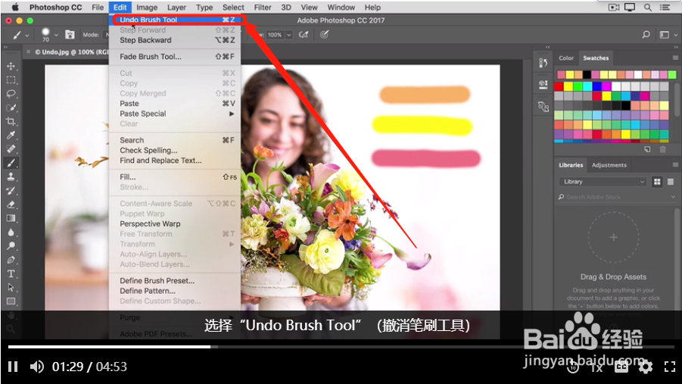Open the Apple menu
Viewport: 682px width, 384px height.
14,8
